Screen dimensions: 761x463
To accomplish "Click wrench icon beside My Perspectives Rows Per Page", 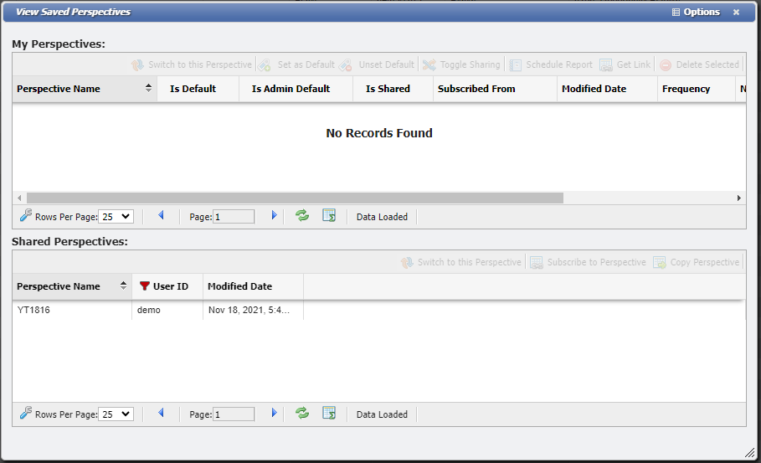I will 25,216.
